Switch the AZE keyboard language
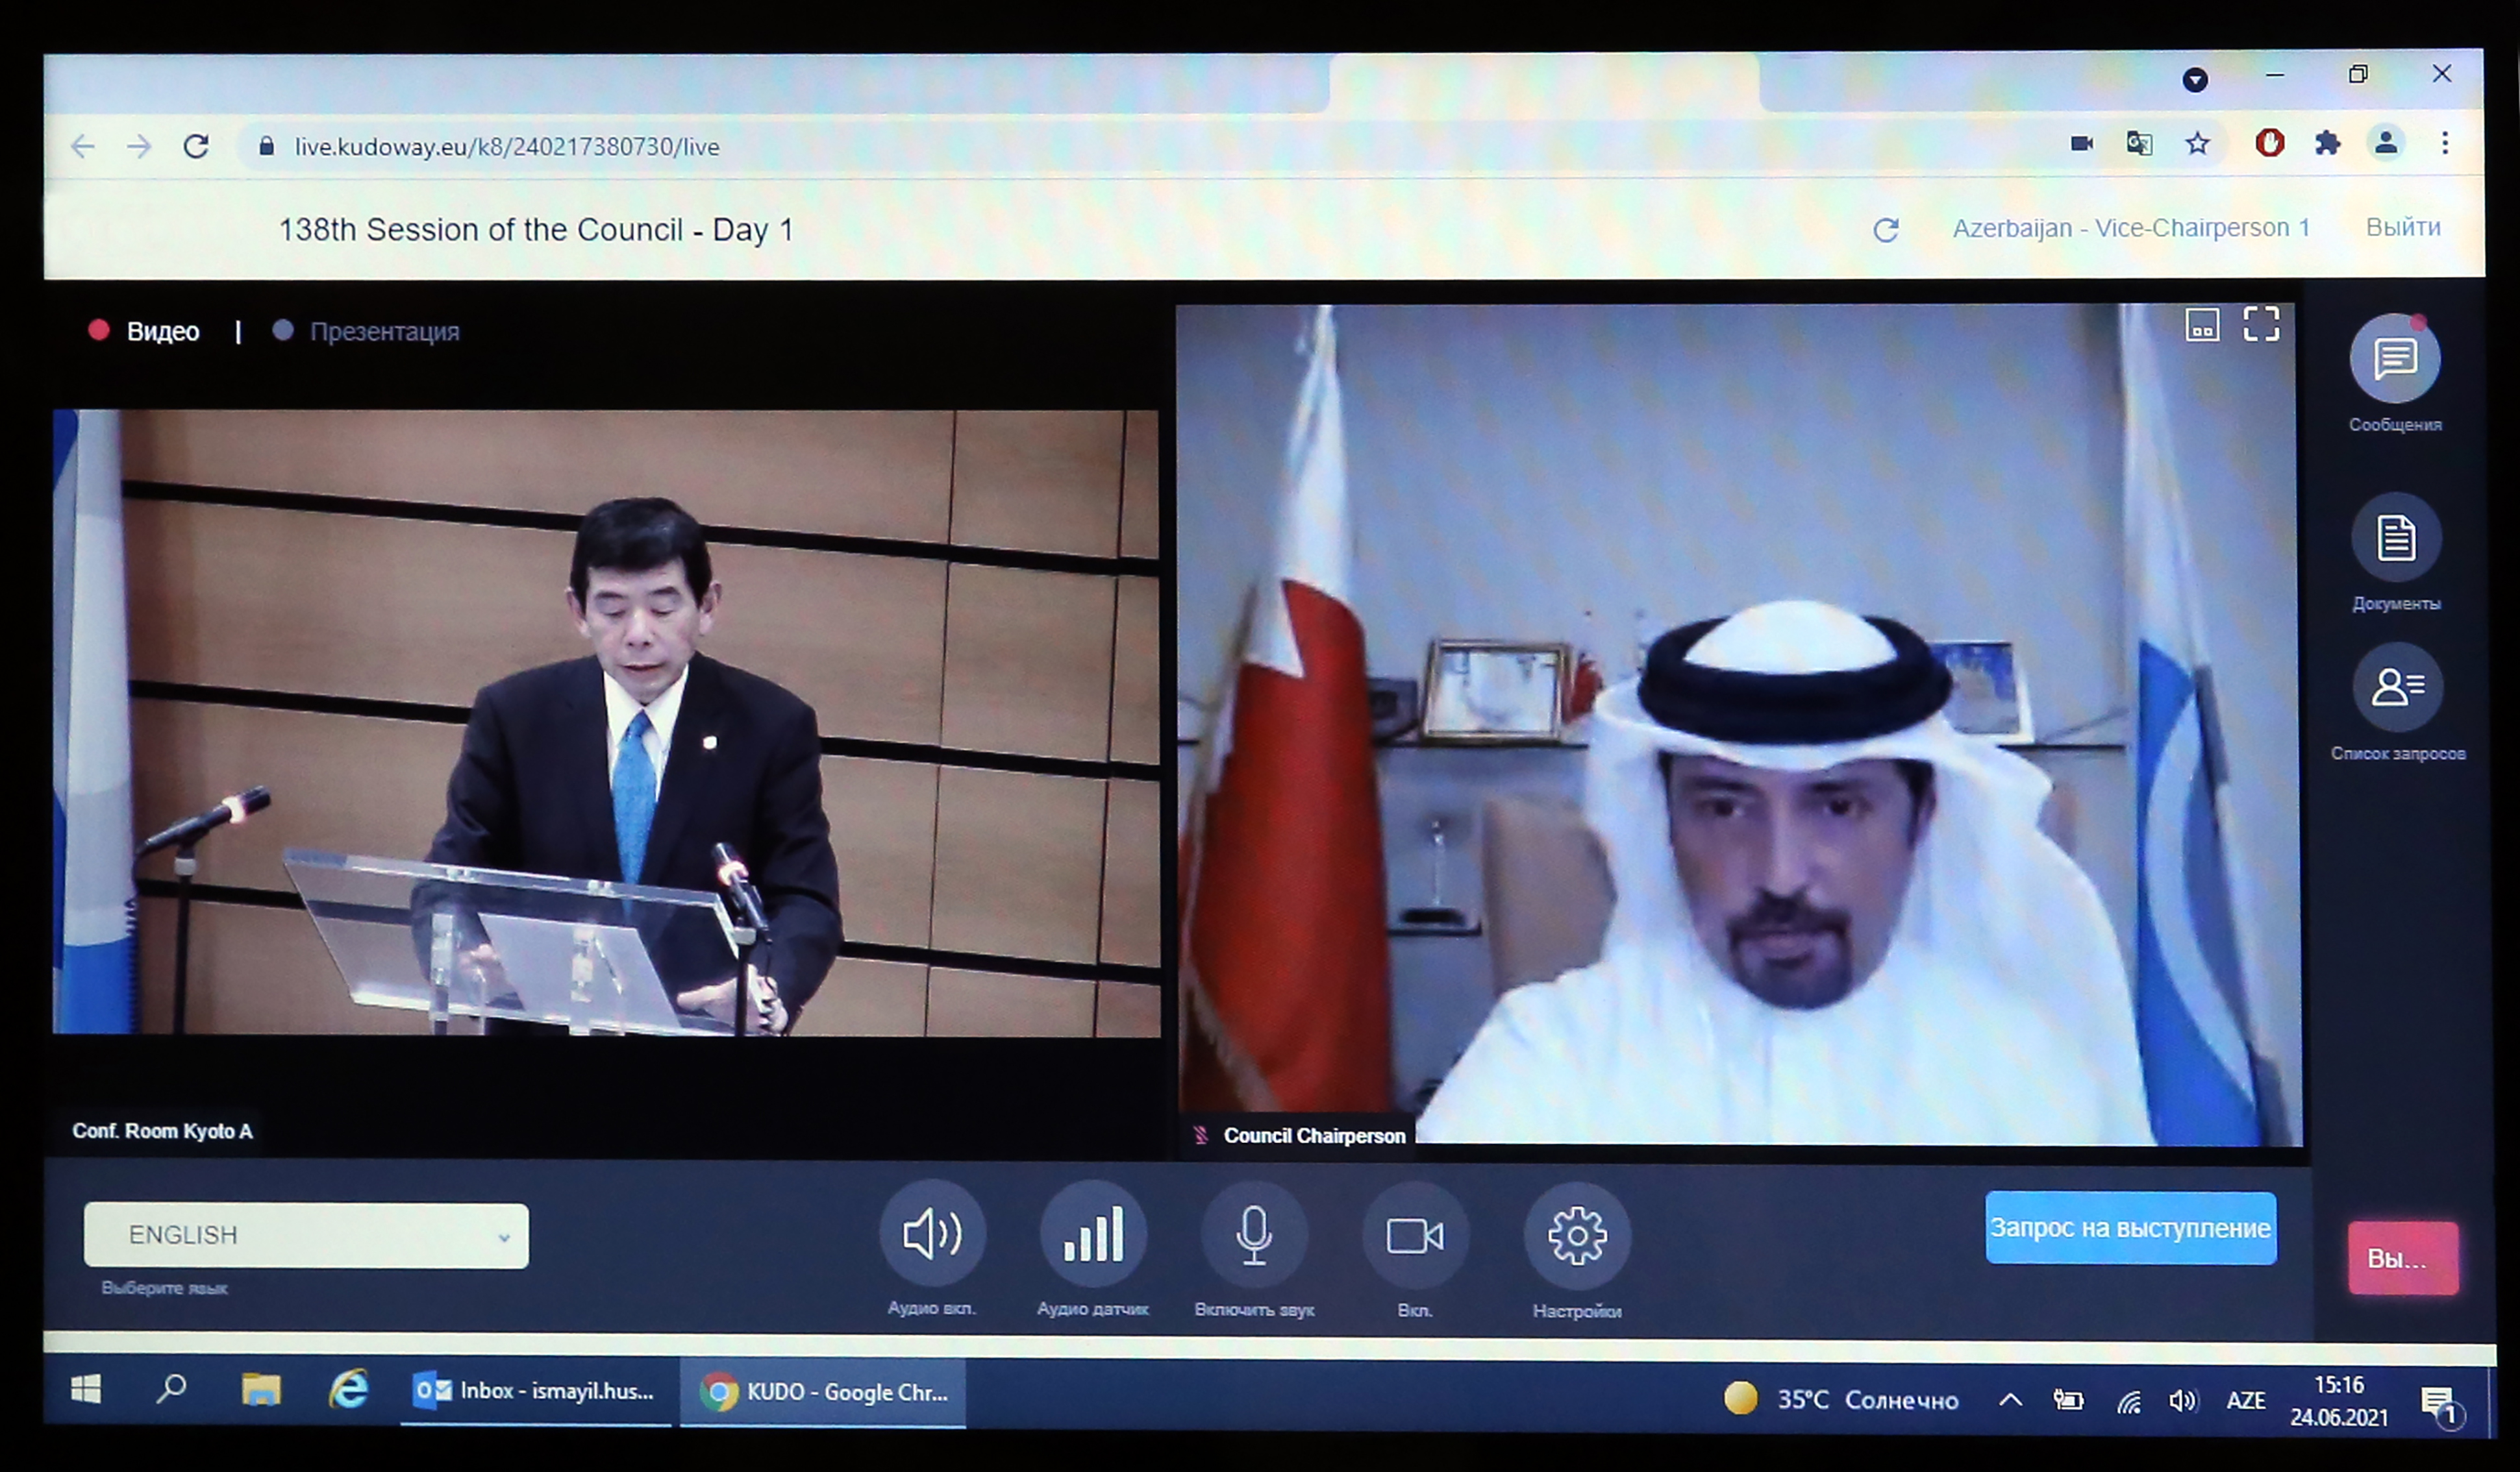Screen dimensions: 2520x1472 click(x=2246, y=1400)
